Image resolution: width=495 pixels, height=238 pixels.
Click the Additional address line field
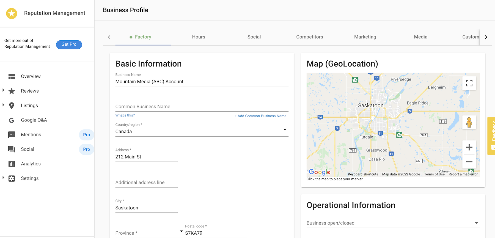click(x=146, y=182)
